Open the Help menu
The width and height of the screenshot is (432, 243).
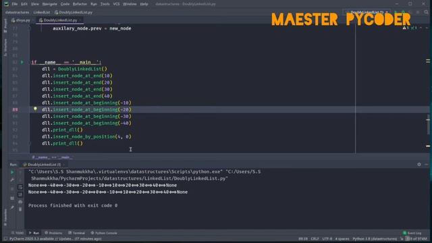click(x=144, y=4)
